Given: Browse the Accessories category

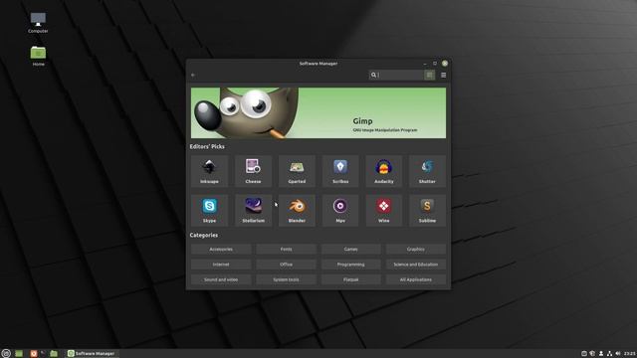Looking at the screenshot, I should [221, 250].
